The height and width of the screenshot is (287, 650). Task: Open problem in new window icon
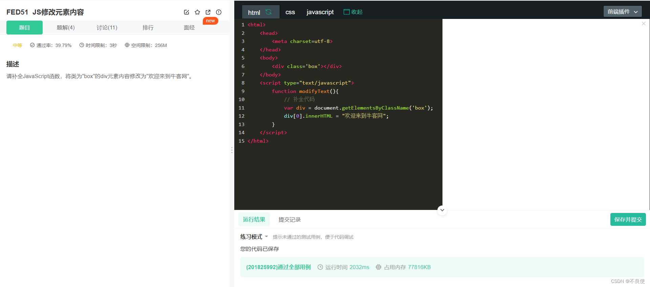click(208, 12)
